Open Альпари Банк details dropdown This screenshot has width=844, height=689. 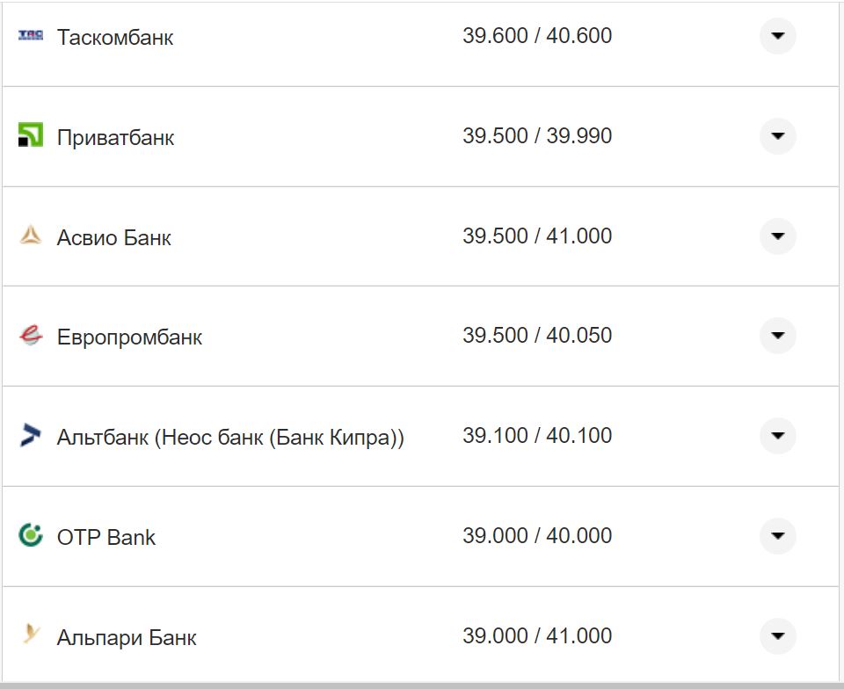[777, 636]
